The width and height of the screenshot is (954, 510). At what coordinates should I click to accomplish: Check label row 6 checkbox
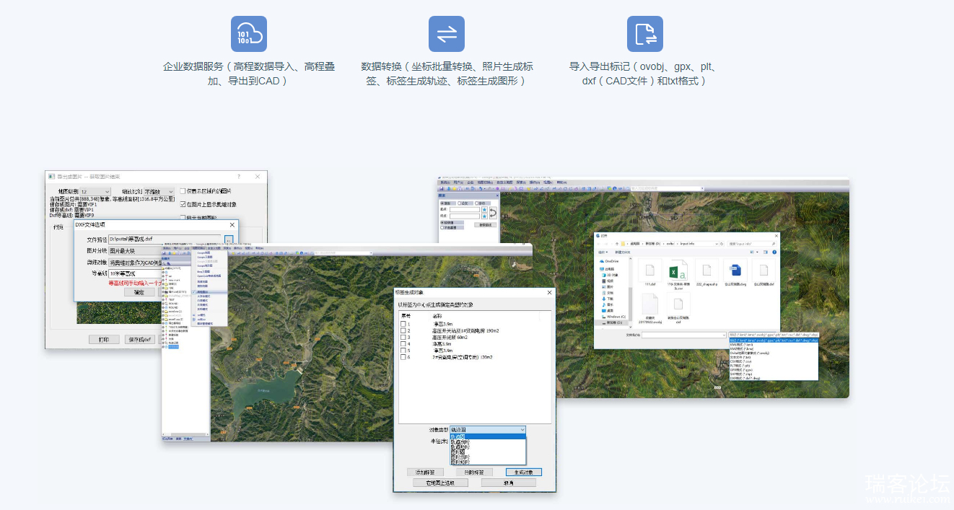[403, 357]
